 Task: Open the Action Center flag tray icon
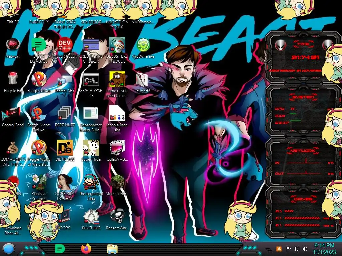(288, 249)
